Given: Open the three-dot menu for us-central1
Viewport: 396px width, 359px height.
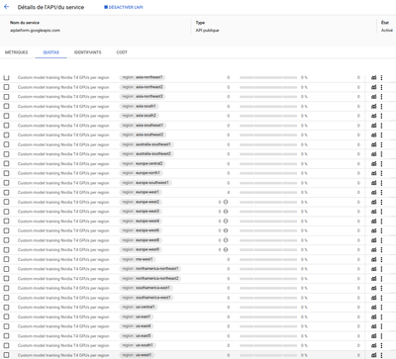Looking at the screenshot, I should click(381, 307).
